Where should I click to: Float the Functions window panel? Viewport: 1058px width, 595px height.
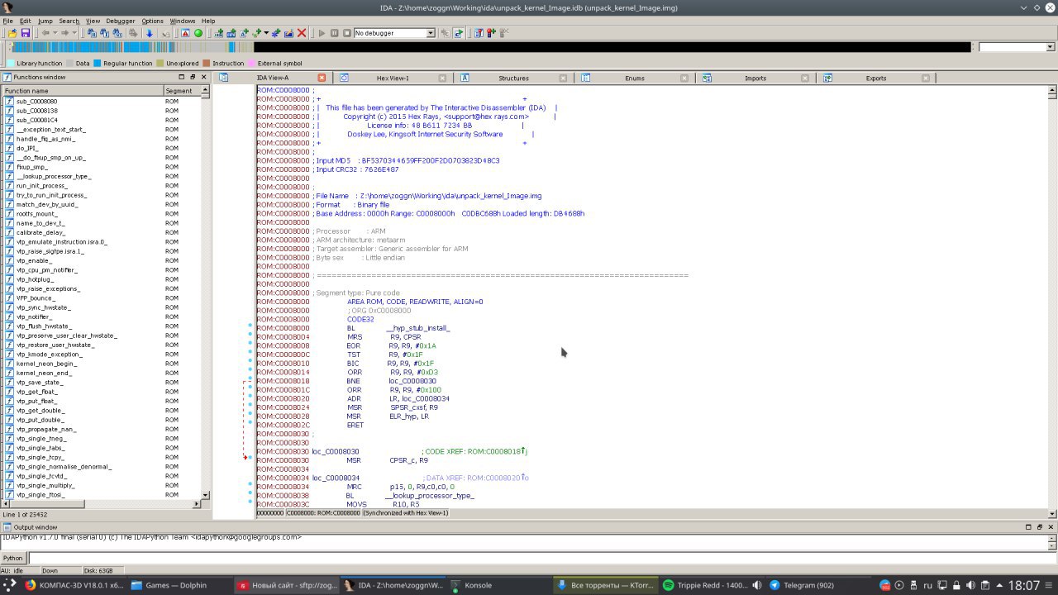click(x=193, y=77)
